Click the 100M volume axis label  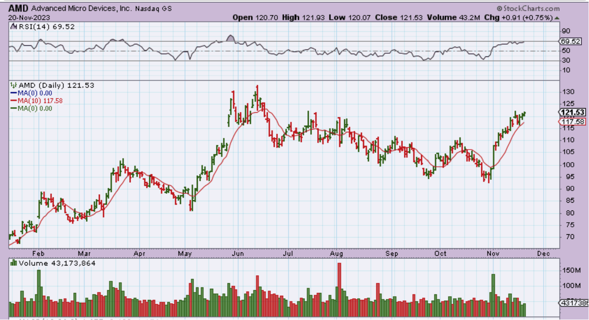point(571,286)
